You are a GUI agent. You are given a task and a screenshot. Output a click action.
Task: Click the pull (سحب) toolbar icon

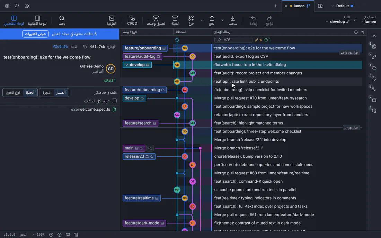coord(232,20)
